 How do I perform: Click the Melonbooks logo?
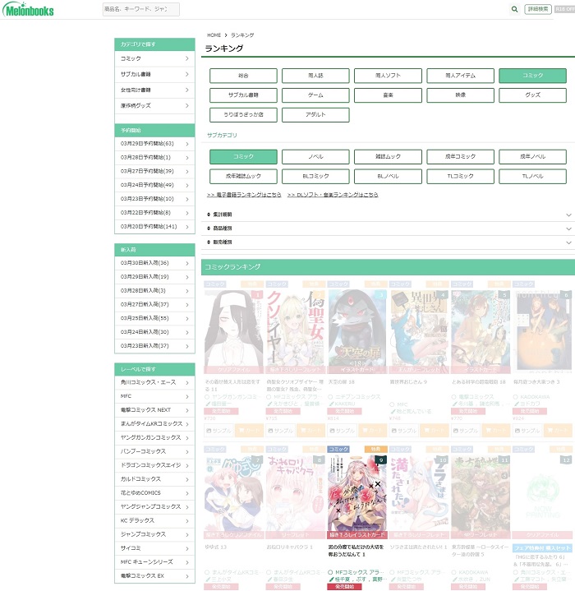coord(28,10)
